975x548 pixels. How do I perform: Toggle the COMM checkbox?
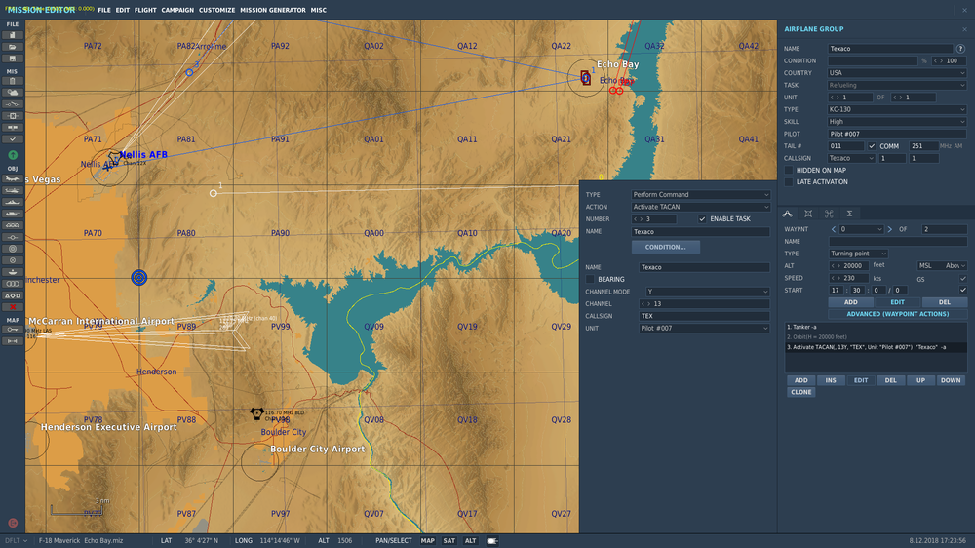pos(872,146)
